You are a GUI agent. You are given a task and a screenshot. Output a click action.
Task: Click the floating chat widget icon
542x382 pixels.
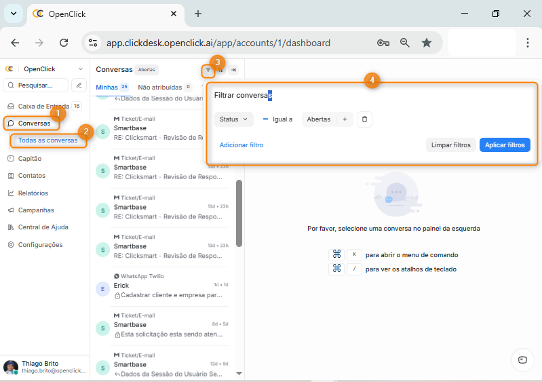click(x=522, y=360)
